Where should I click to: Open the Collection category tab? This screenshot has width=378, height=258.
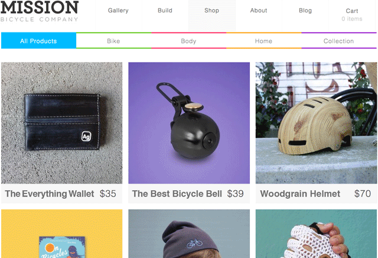click(338, 41)
